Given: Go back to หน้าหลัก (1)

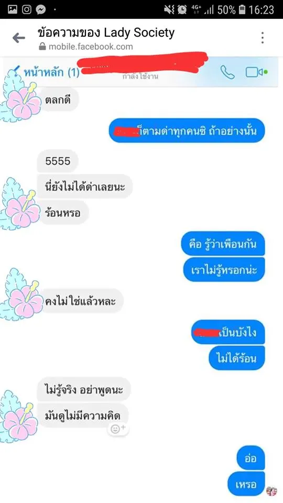Looking at the screenshot, I should (48, 72).
